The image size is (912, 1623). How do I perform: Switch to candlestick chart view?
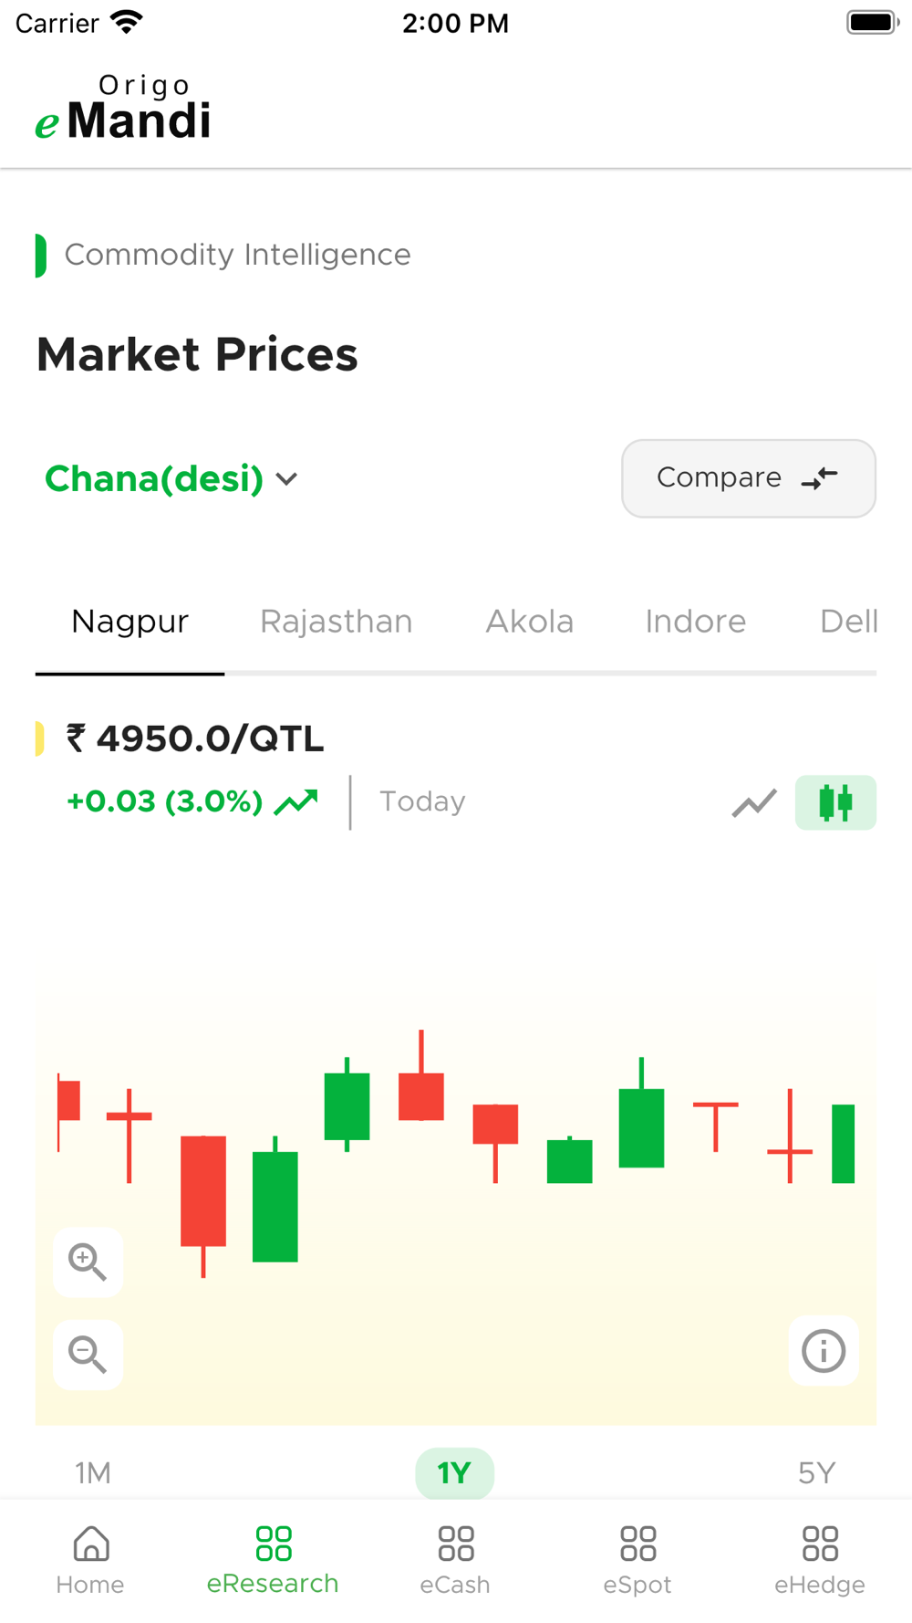(835, 802)
